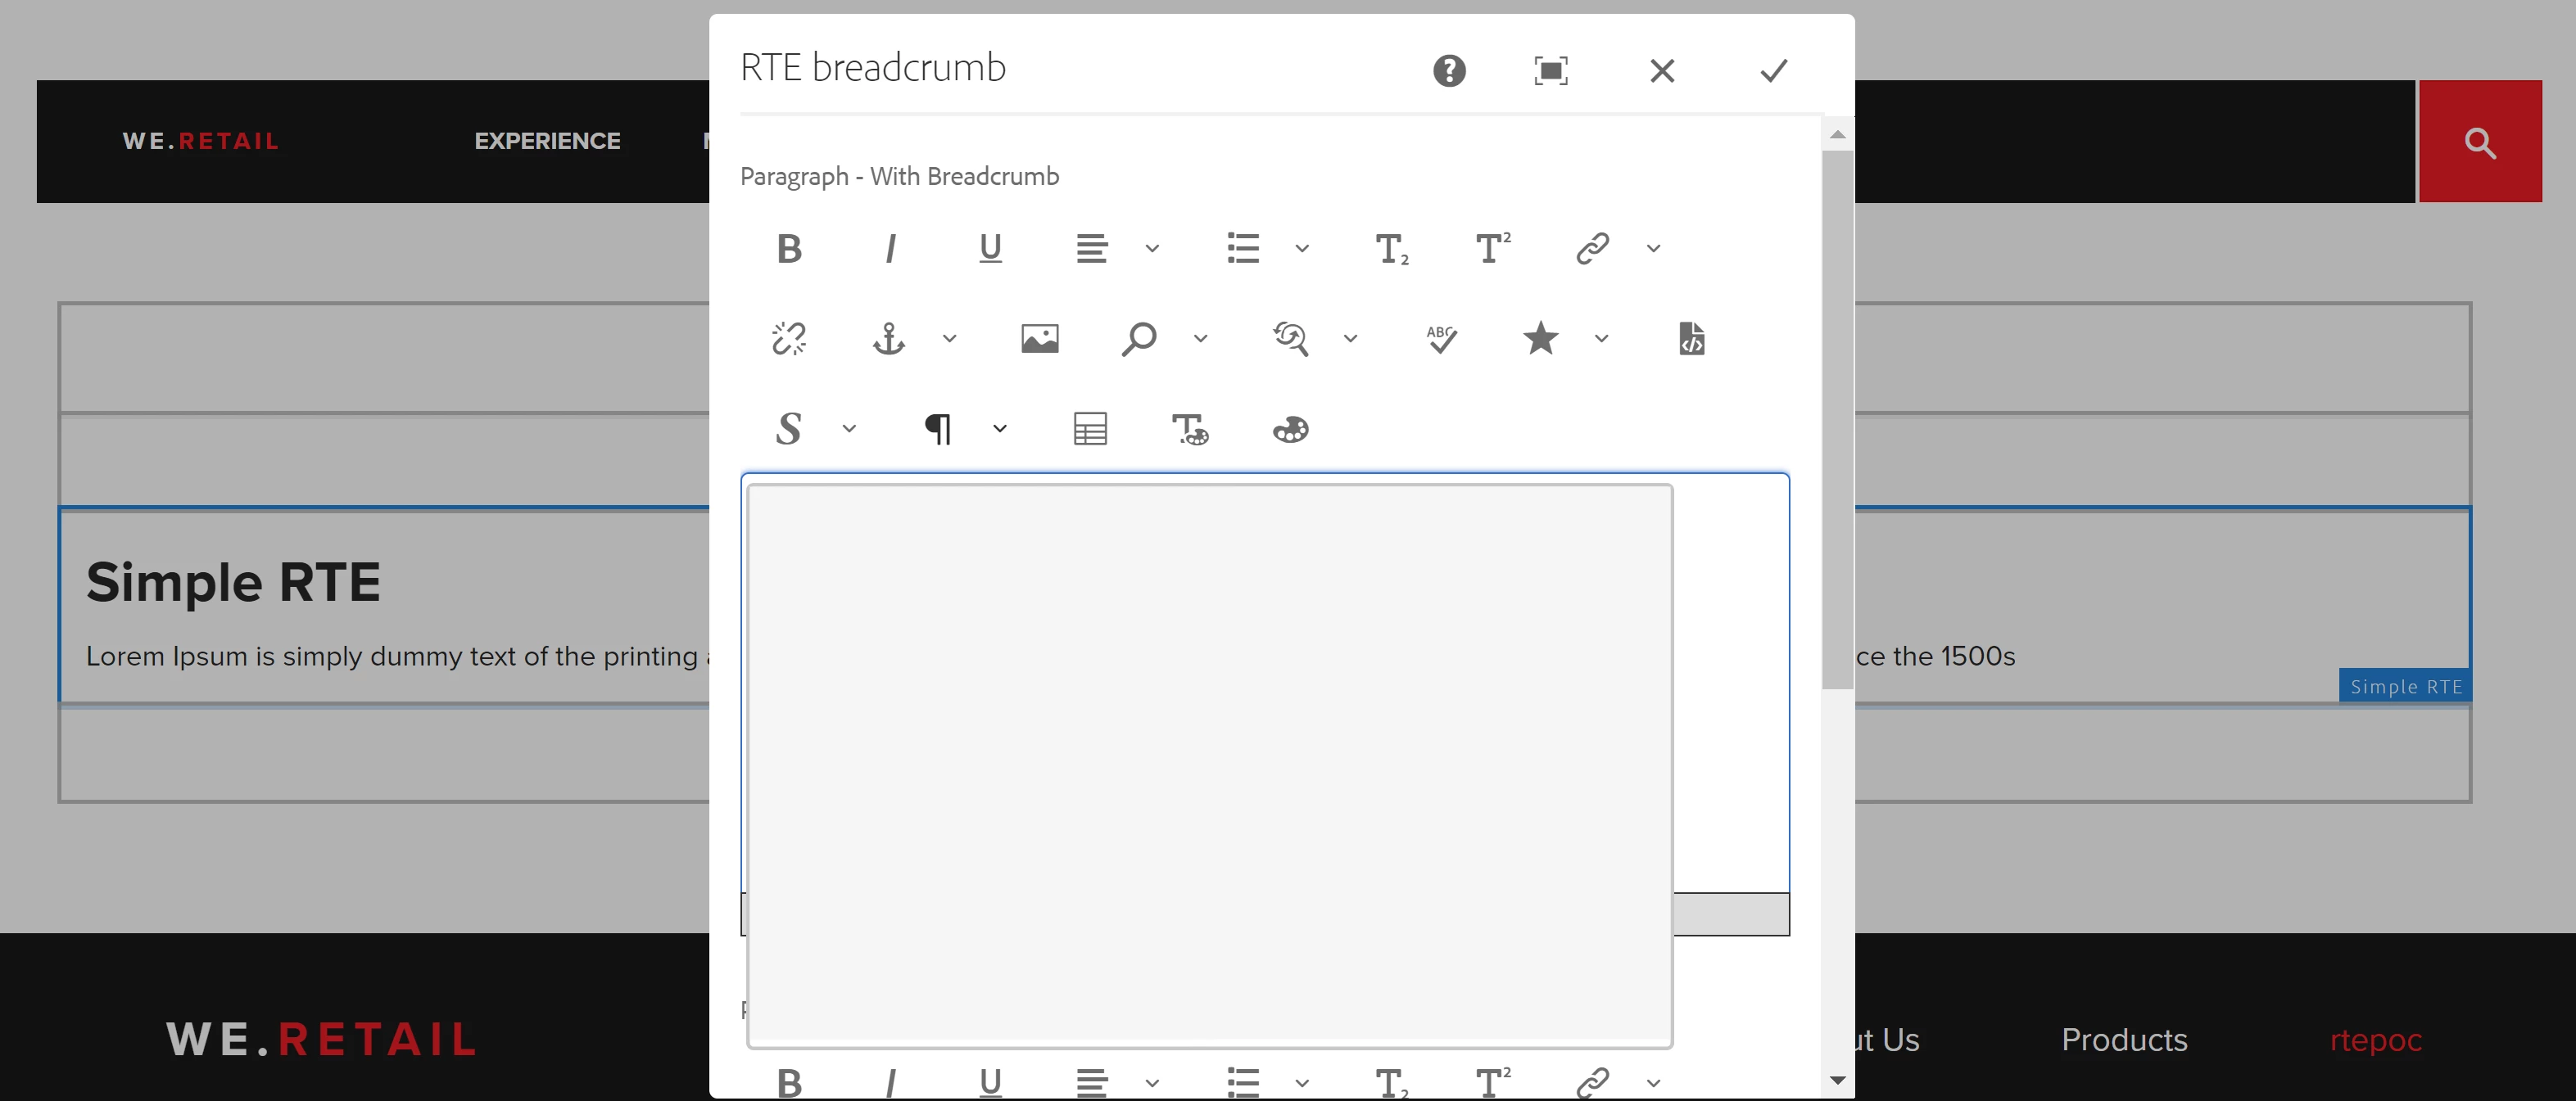Image resolution: width=2576 pixels, height=1101 pixels.
Task: Open the EXPERIENCE navigation menu item
Action: pyautogui.click(x=547, y=141)
